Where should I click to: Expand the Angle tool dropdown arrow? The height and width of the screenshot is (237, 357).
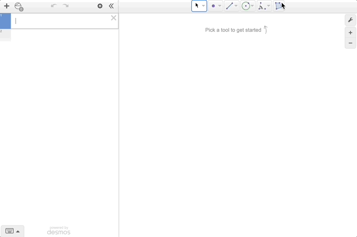(269, 6)
